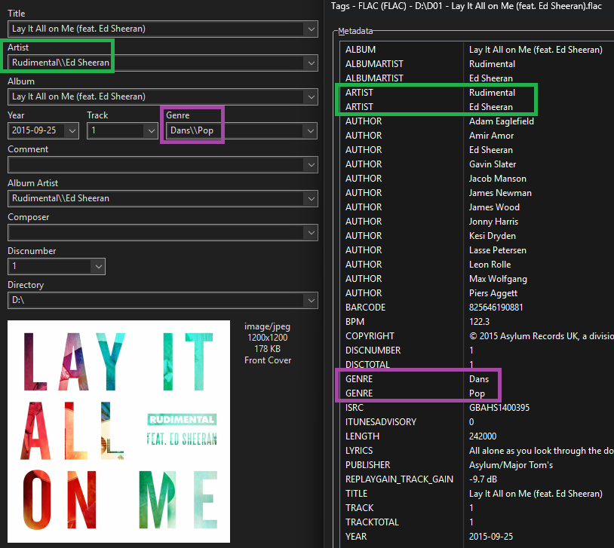Viewport: 614px width, 548px height.
Task: Select the DISCNUMBER metadata row
Action: [477, 351]
